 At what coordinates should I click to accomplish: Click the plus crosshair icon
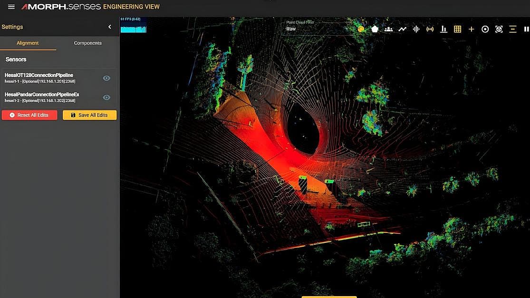click(471, 29)
